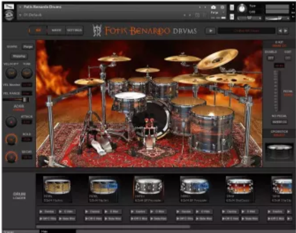Screen dimensions: 296x233
Task: Open the selector below No Pedal
Action: coord(279,122)
